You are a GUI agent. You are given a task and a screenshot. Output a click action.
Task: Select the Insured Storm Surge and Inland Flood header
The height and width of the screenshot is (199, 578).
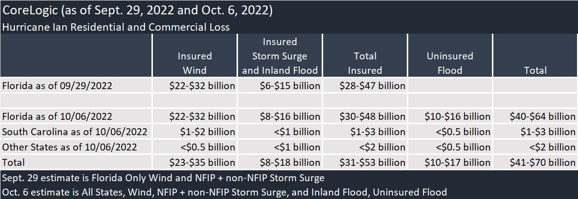click(280, 56)
